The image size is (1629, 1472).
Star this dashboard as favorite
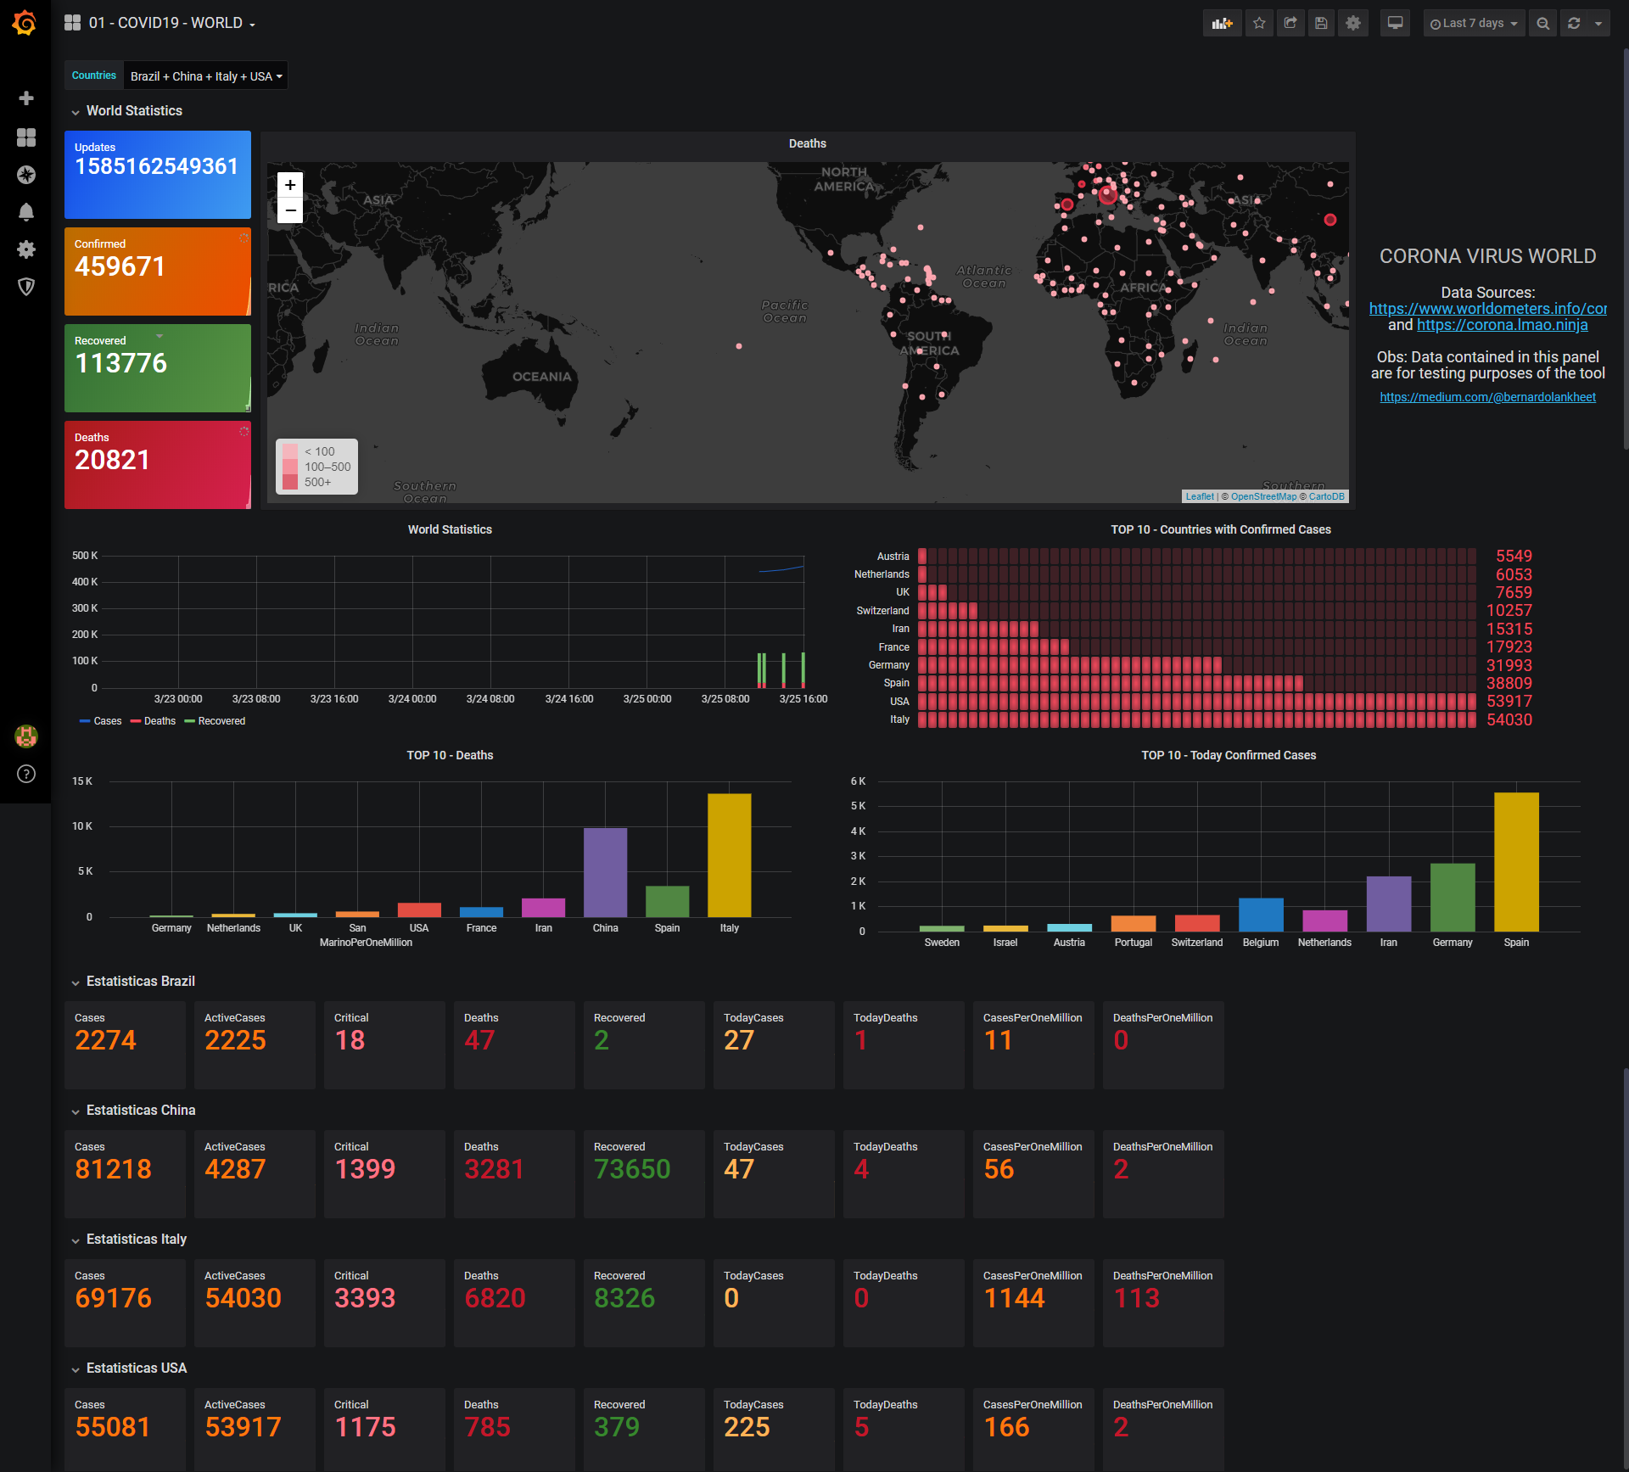tap(1259, 24)
